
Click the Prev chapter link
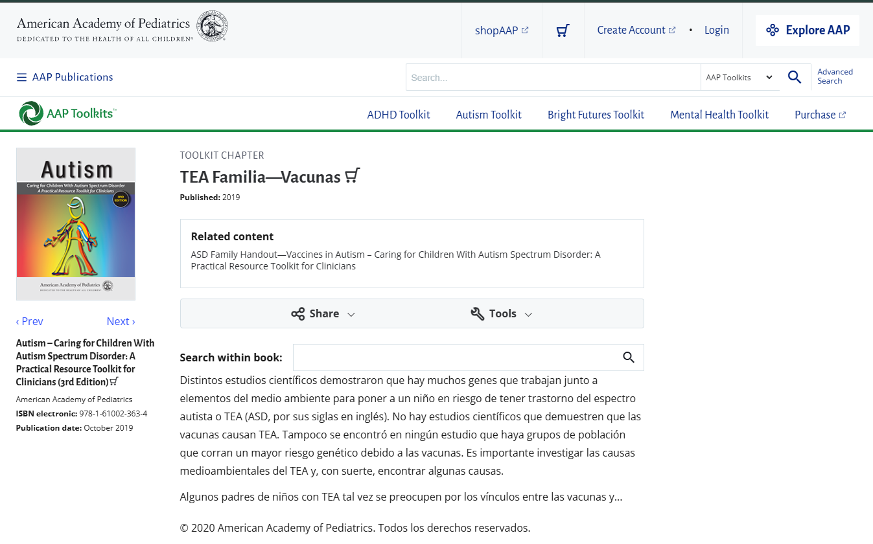pos(30,321)
